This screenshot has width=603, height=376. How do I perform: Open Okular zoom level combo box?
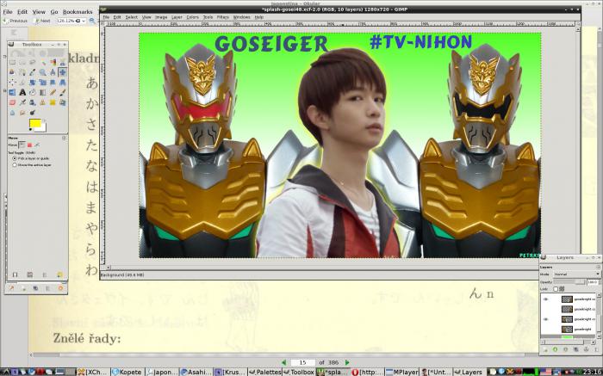click(71, 21)
